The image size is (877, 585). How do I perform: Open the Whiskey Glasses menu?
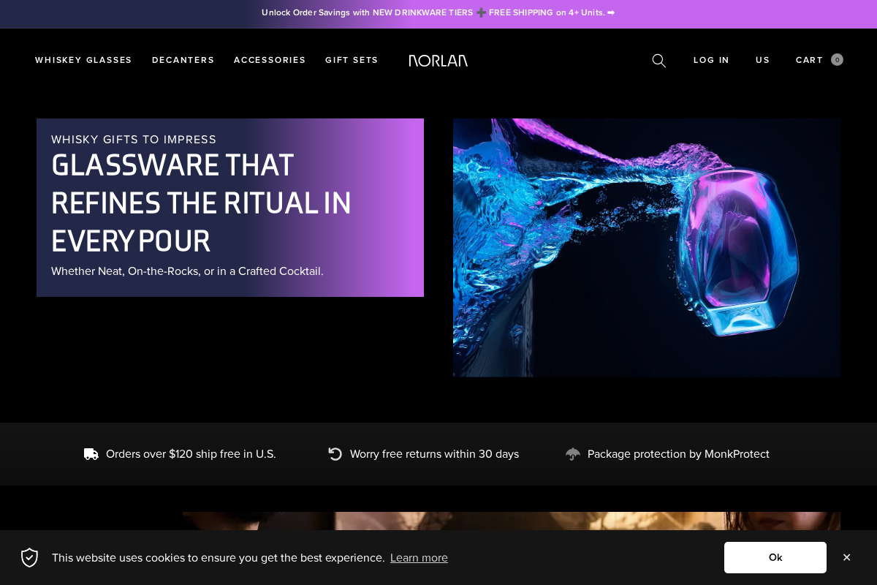tap(83, 60)
